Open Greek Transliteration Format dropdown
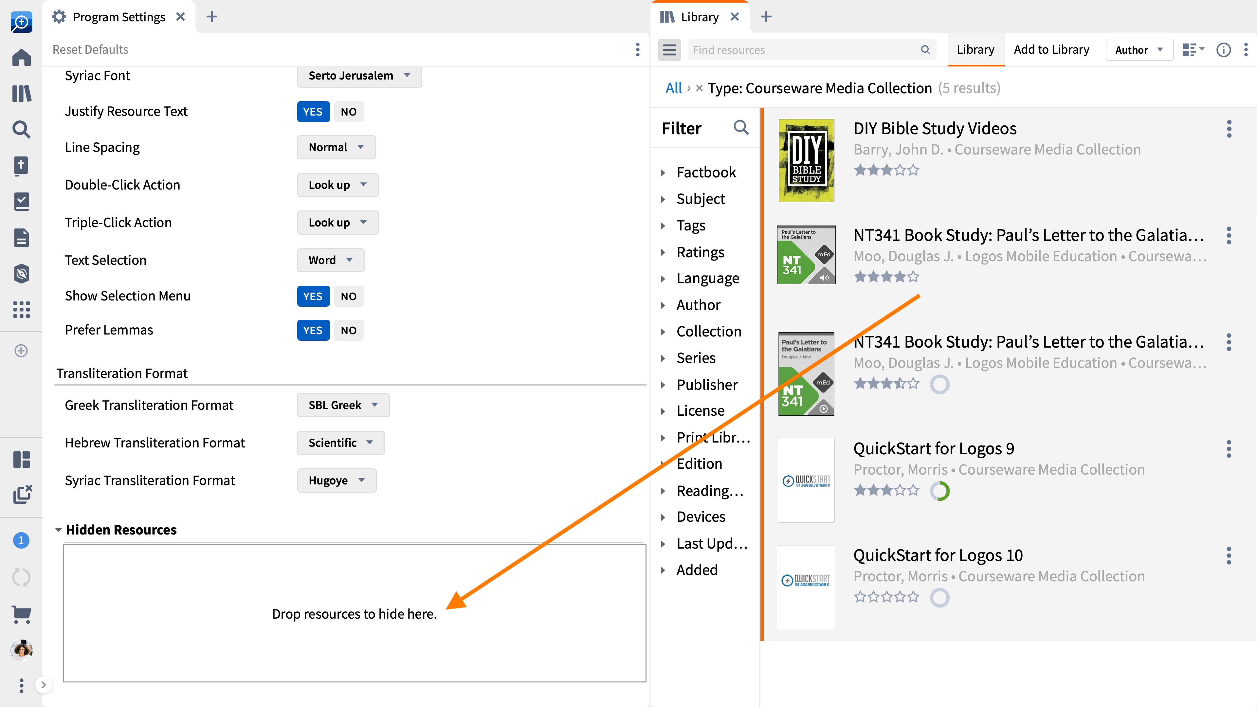The height and width of the screenshot is (707, 1257). tap(343, 405)
